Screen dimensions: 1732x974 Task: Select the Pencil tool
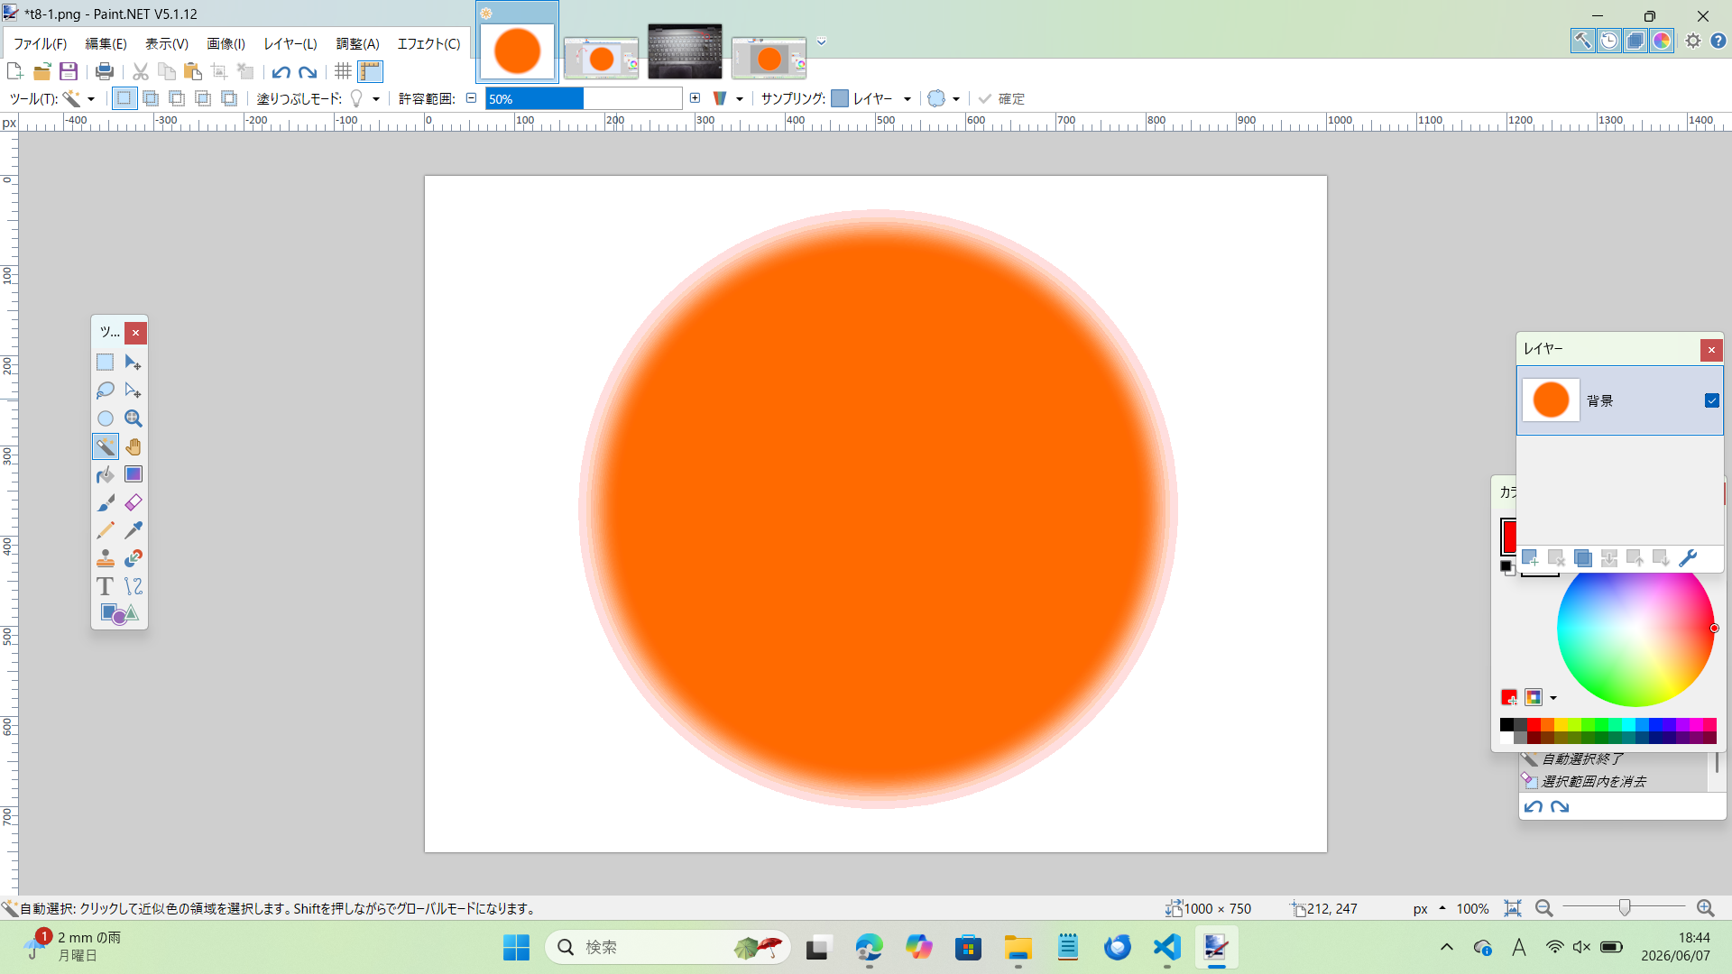coord(106,530)
